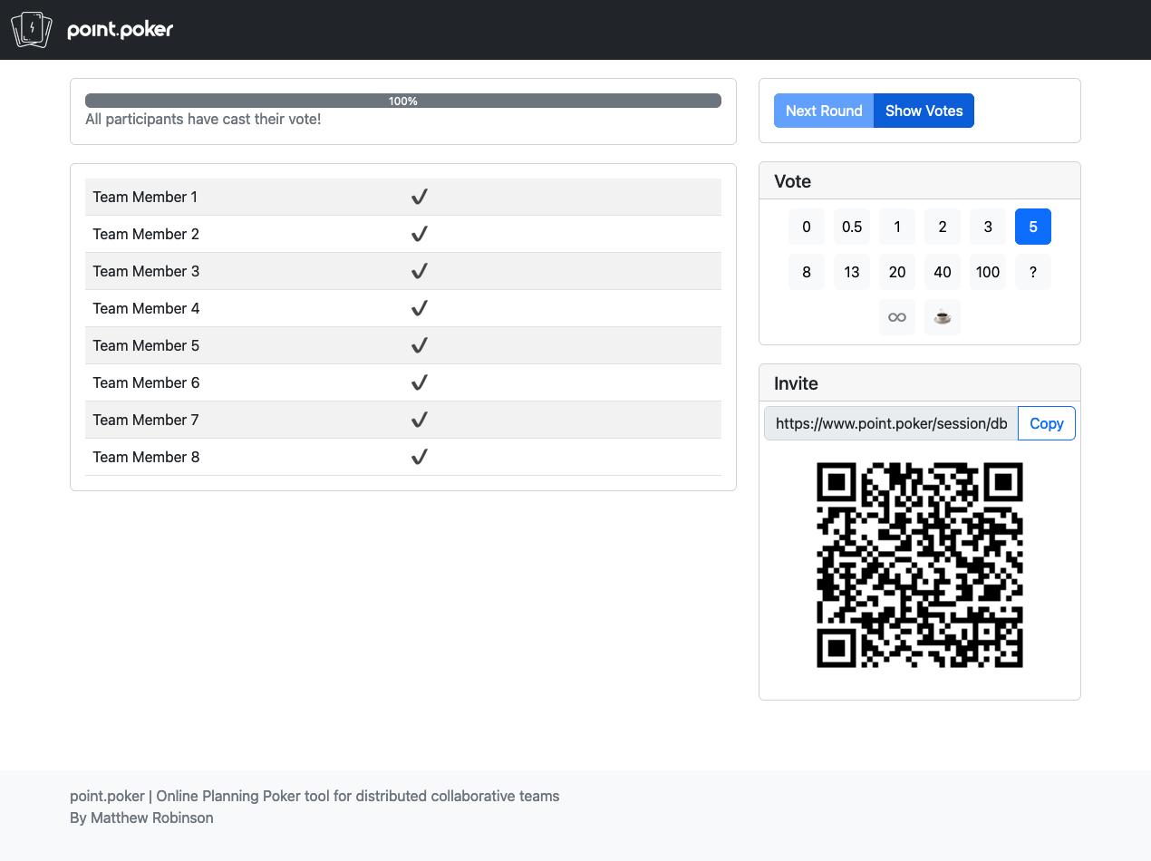Click the Vote panel heading

(x=792, y=181)
